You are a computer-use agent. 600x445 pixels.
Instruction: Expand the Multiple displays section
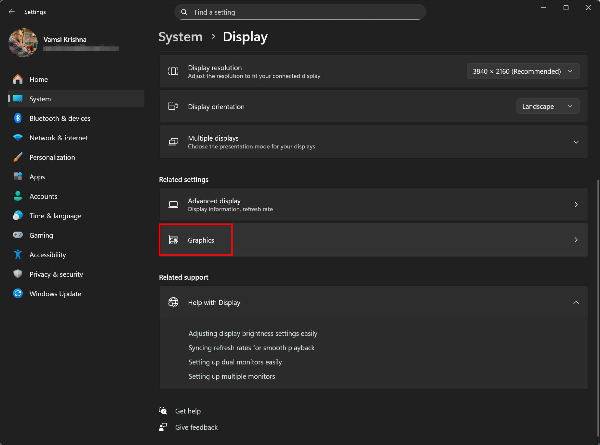[373, 142]
